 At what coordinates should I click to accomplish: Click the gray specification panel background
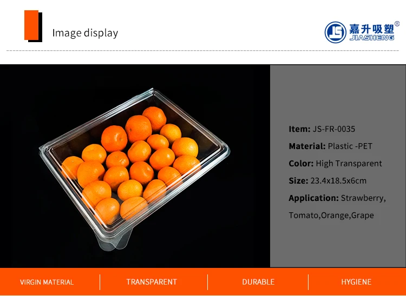click(338, 243)
